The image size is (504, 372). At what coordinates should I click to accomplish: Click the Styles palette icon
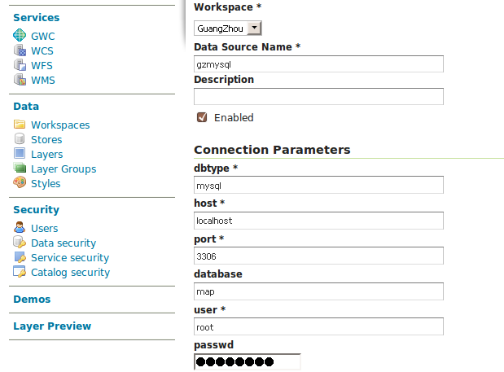[x=20, y=184]
